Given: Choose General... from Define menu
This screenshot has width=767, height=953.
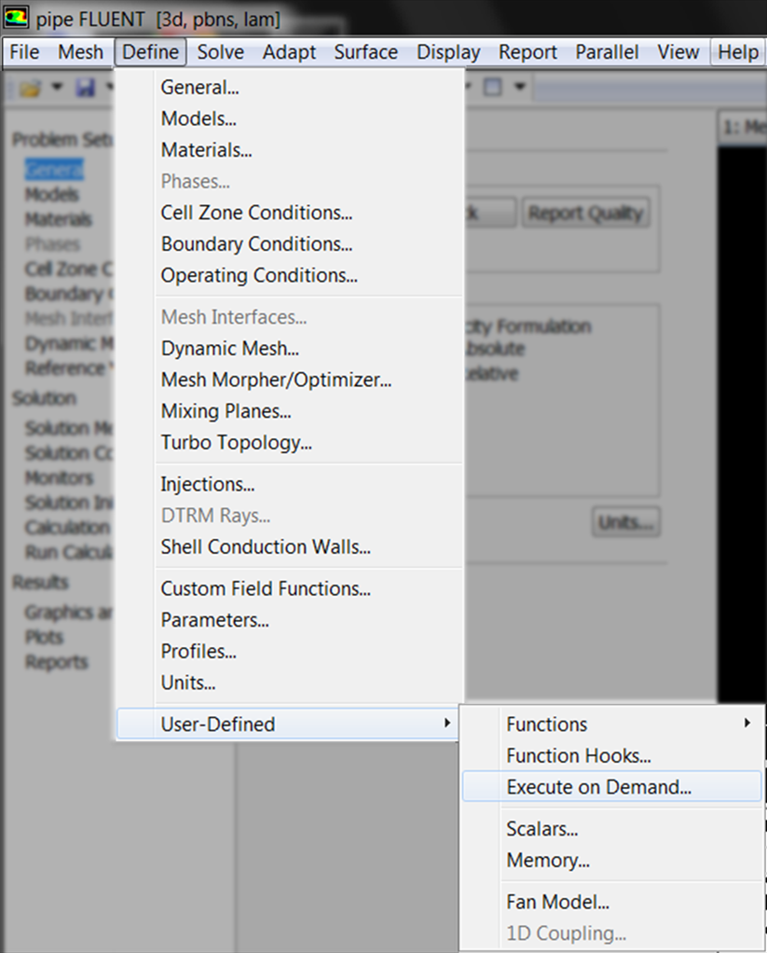Looking at the screenshot, I should [x=289, y=88].
